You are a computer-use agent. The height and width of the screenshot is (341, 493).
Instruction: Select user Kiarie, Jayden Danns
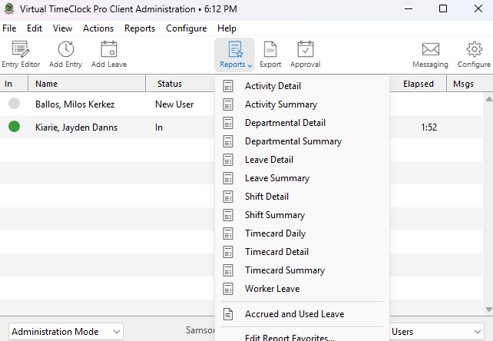76,127
